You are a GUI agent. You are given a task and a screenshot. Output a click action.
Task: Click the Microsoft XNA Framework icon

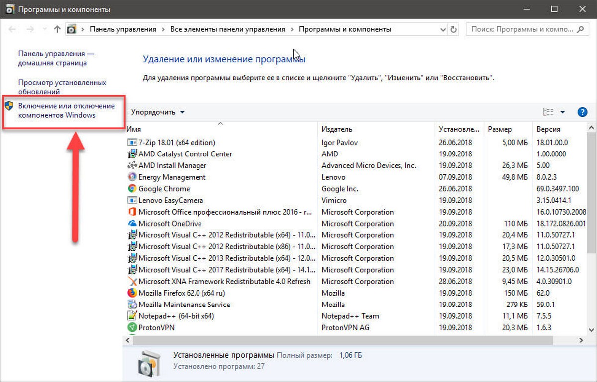click(x=132, y=281)
